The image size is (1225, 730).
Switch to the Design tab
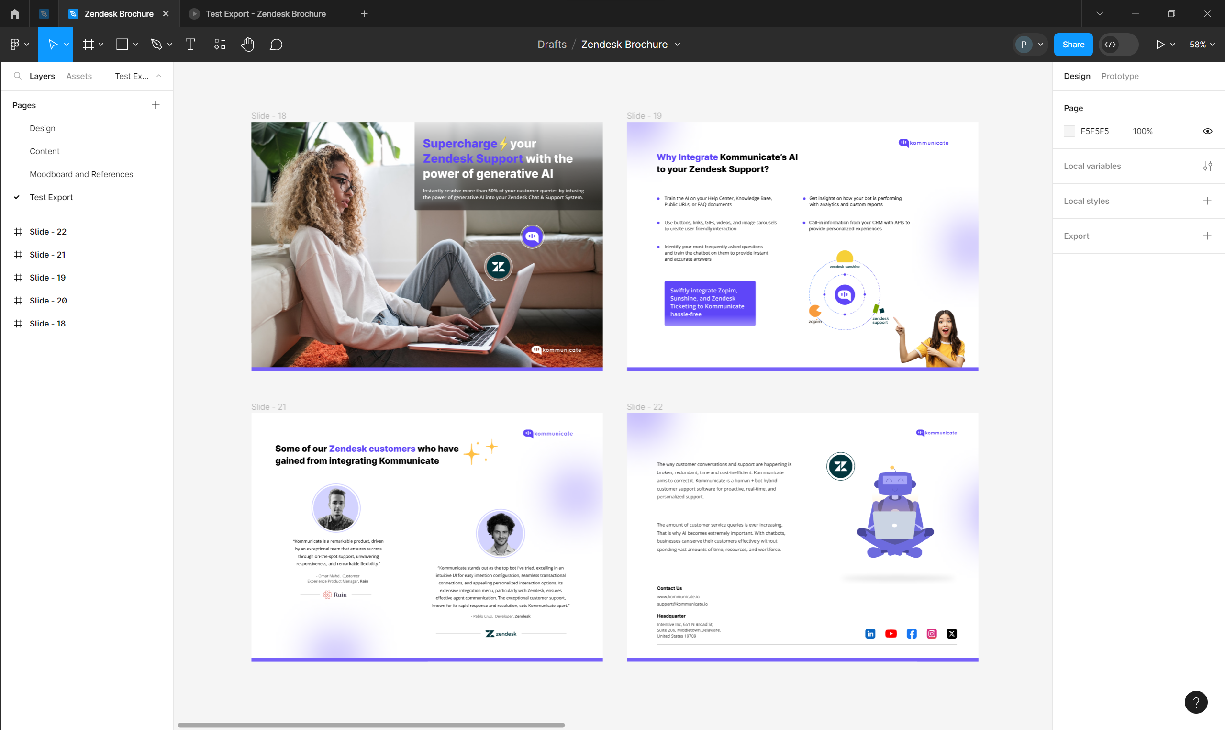[x=1077, y=76]
